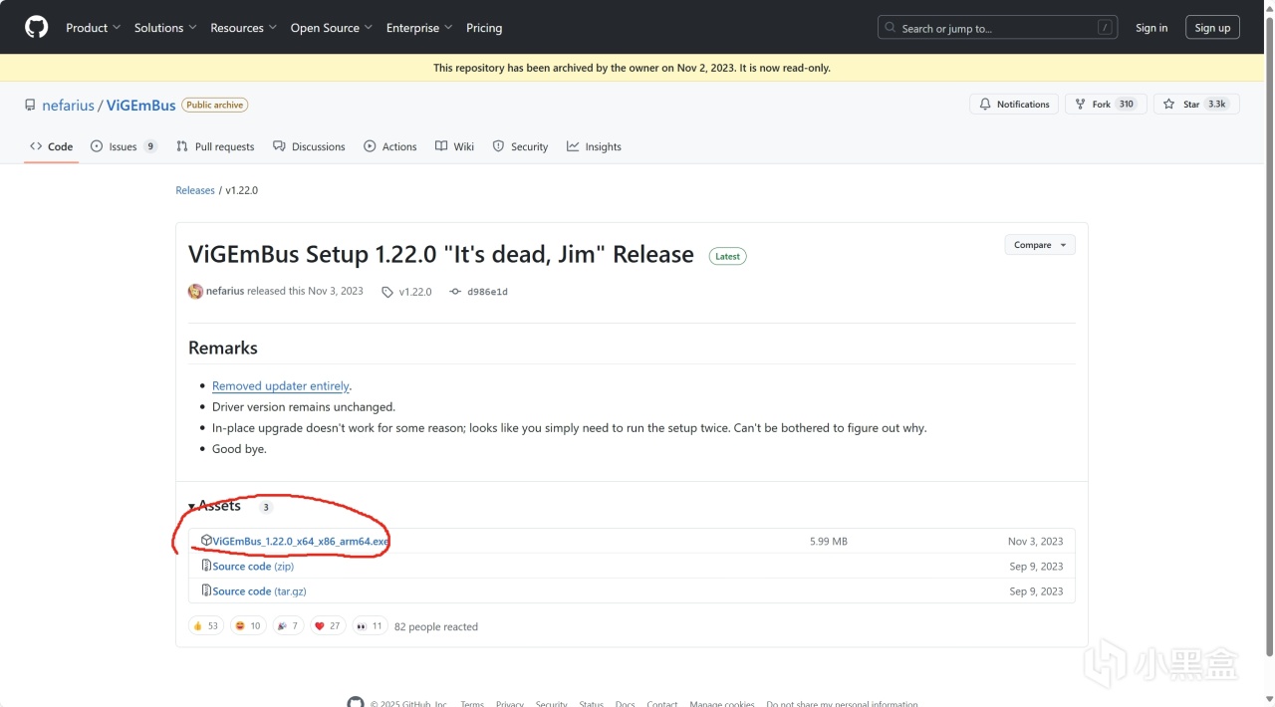Open the Actions tab
The height and width of the screenshot is (707, 1275).
click(x=390, y=146)
